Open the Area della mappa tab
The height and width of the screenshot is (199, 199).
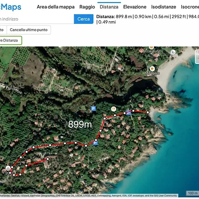pos(56,7)
